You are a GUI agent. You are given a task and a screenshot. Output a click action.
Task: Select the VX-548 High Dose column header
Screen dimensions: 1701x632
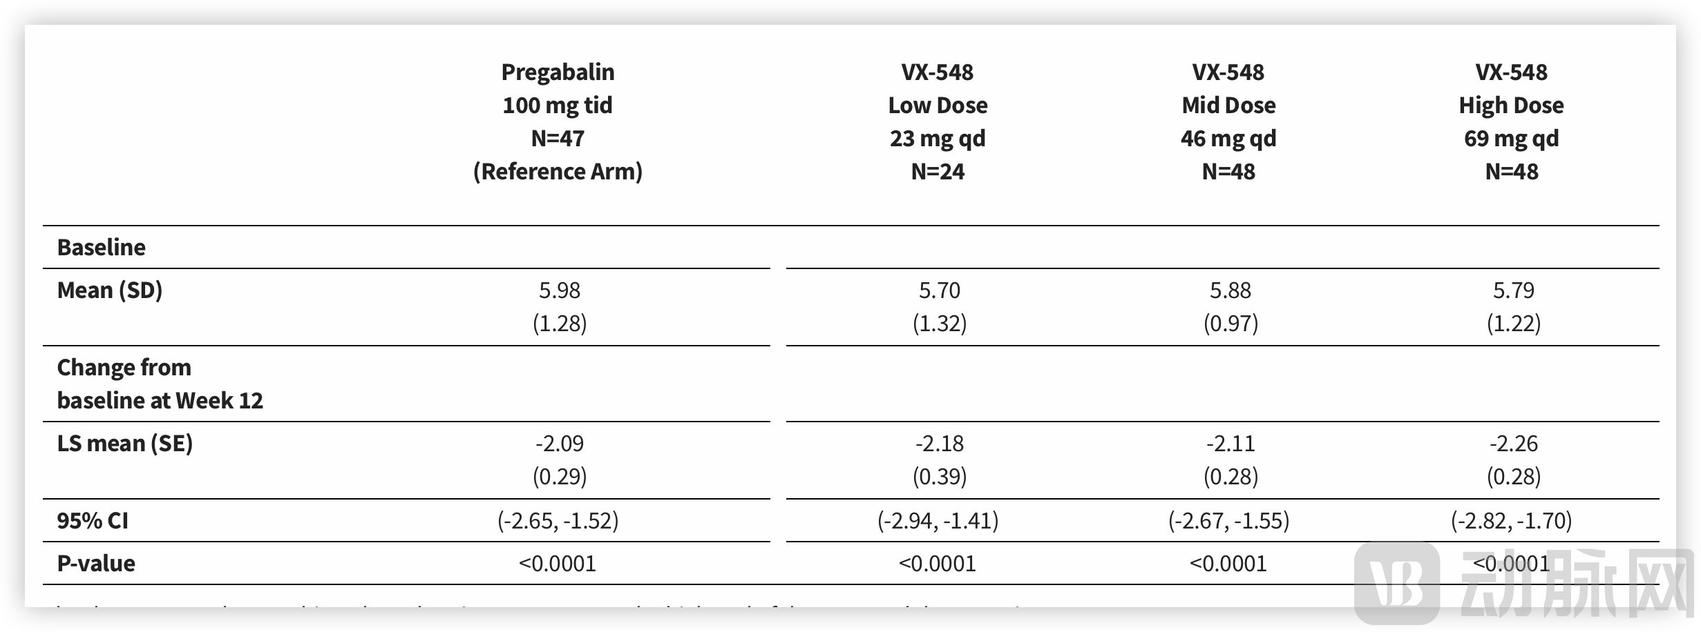click(x=1512, y=121)
